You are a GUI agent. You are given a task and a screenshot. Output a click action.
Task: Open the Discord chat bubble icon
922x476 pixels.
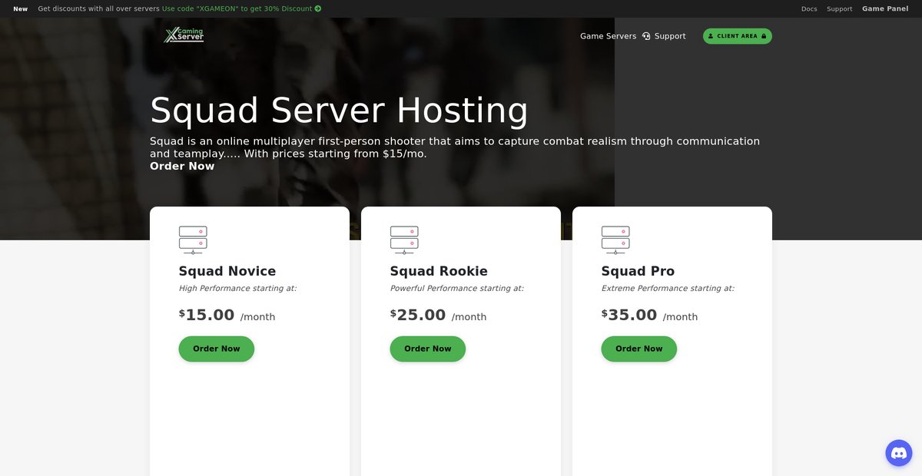point(899,453)
